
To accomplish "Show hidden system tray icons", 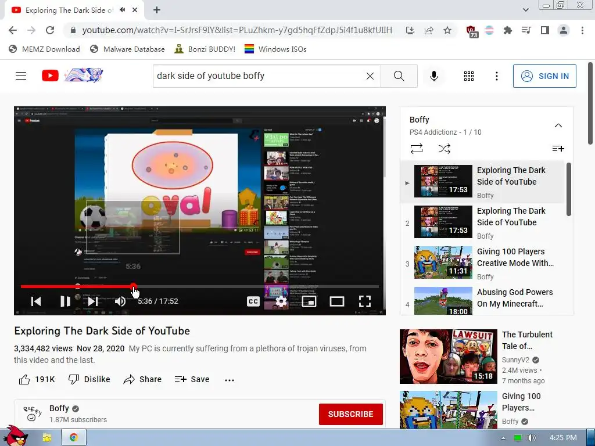I will (503, 438).
